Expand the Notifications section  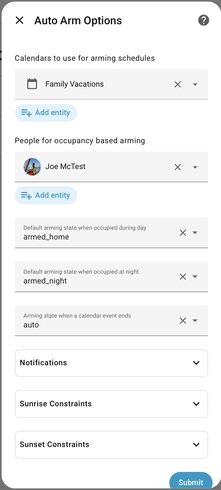click(x=196, y=363)
